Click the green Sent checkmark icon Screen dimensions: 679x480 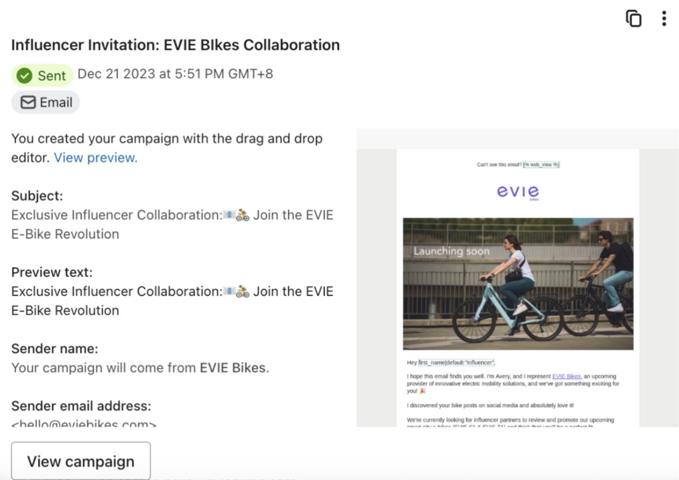(25, 76)
